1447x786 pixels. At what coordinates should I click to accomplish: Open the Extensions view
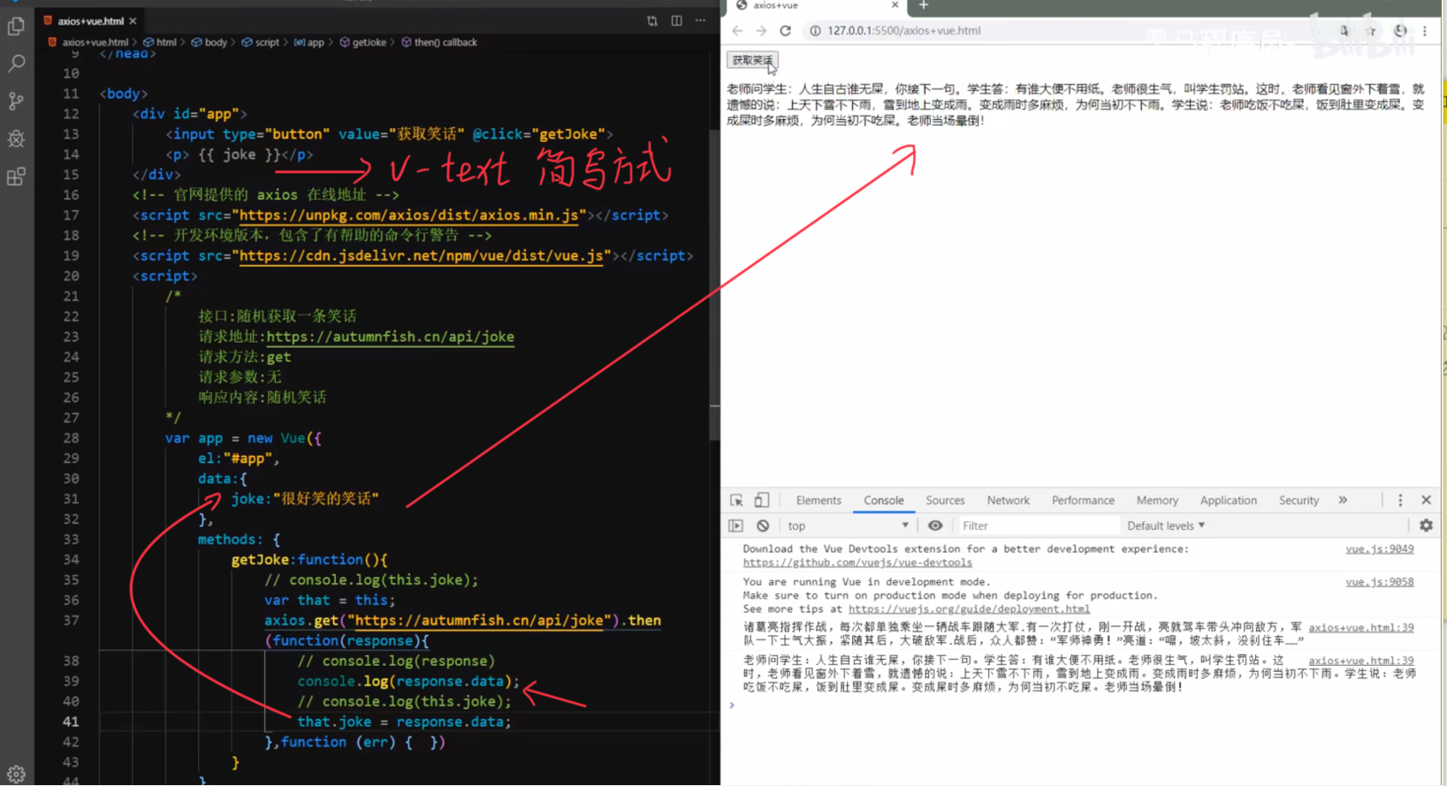16,177
